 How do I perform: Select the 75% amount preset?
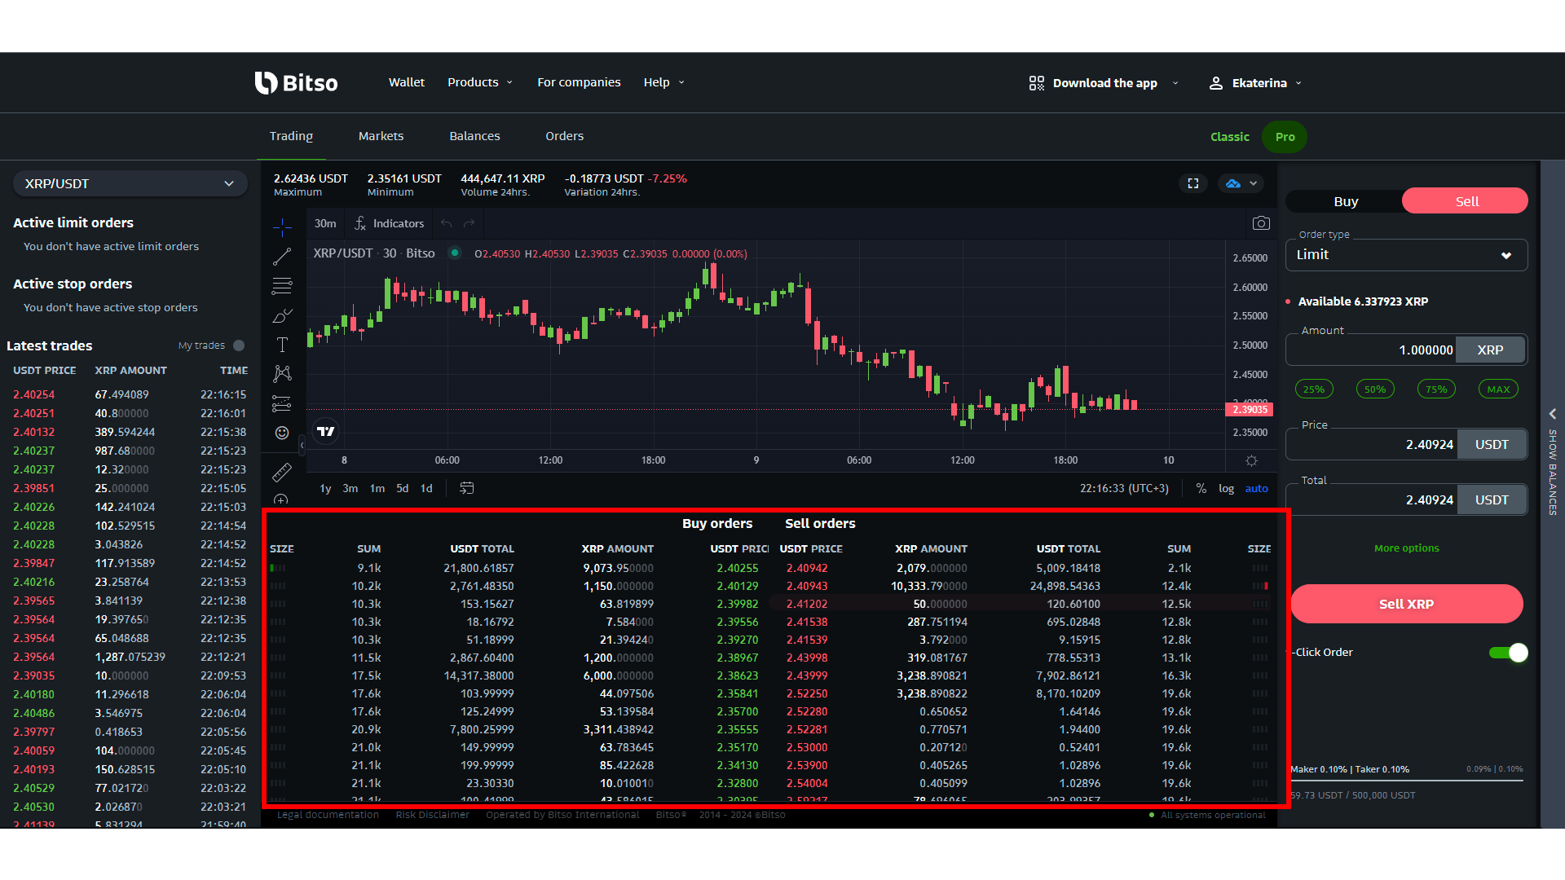tap(1435, 389)
